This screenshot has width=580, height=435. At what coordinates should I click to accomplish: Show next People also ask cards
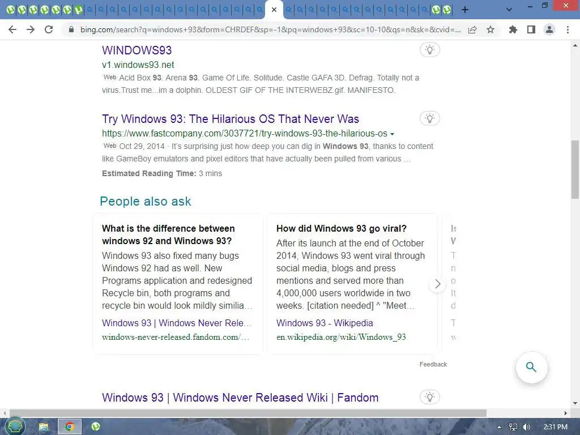point(437,284)
